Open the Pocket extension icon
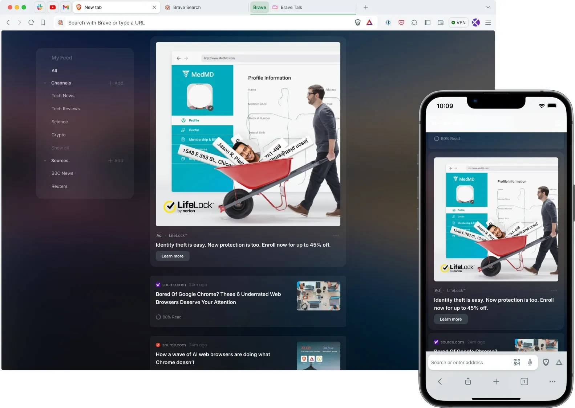Image resolution: width=575 pixels, height=408 pixels. [401, 22]
